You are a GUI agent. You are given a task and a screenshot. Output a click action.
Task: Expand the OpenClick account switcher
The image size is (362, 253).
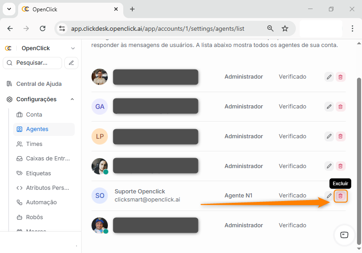click(73, 48)
